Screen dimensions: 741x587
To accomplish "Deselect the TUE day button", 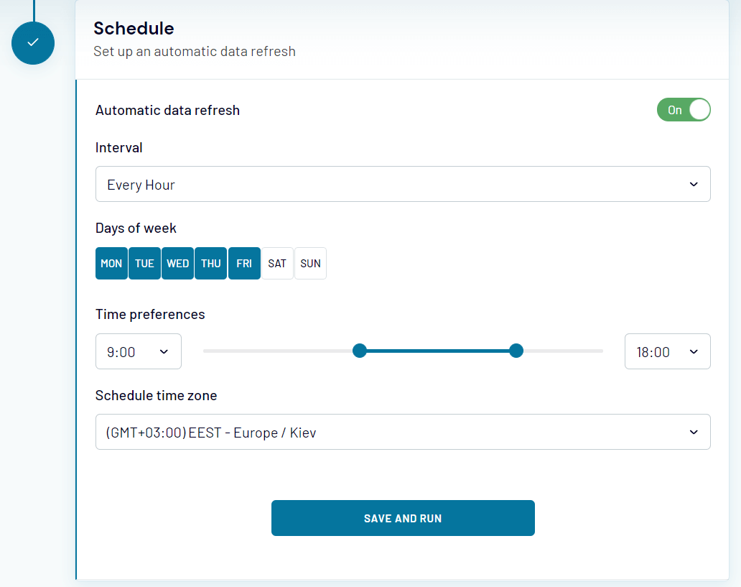I will [x=144, y=264].
